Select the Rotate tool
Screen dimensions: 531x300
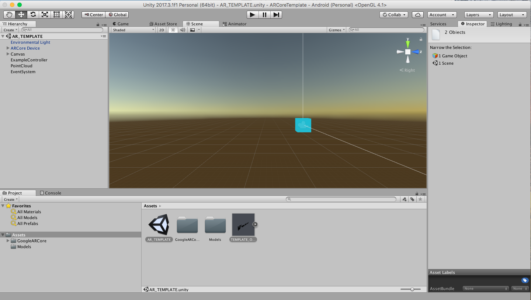coord(33,15)
